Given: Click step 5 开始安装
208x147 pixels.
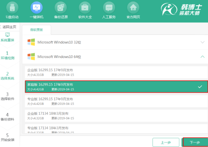Looking at the screenshot, I should pyautogui.click(x=7, y=137).
